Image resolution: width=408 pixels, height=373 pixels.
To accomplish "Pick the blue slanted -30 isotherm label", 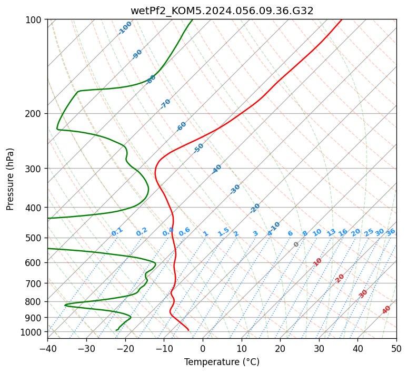I will [x=235, y=189].
